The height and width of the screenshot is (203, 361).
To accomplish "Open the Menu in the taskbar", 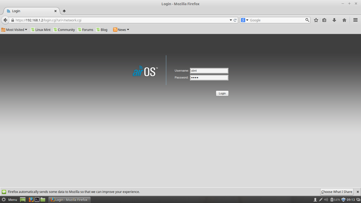I will tap(10, 200).
